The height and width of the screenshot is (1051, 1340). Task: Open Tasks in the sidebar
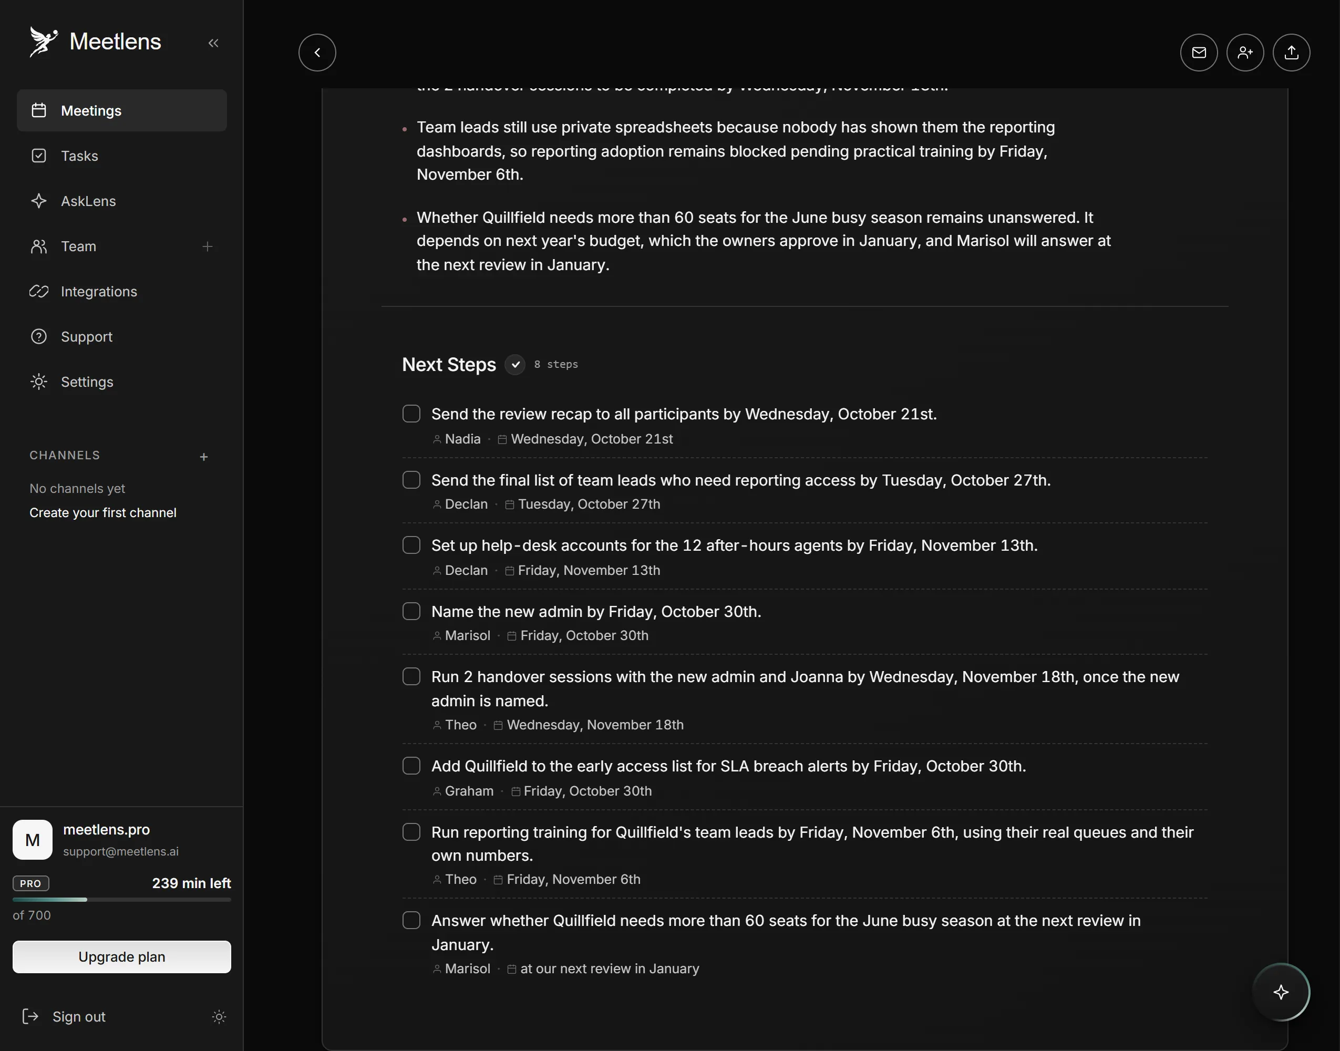122,156
